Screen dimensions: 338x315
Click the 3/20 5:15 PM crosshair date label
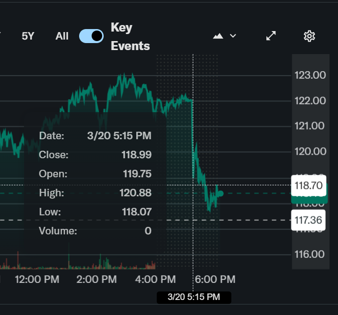[194, 297]
